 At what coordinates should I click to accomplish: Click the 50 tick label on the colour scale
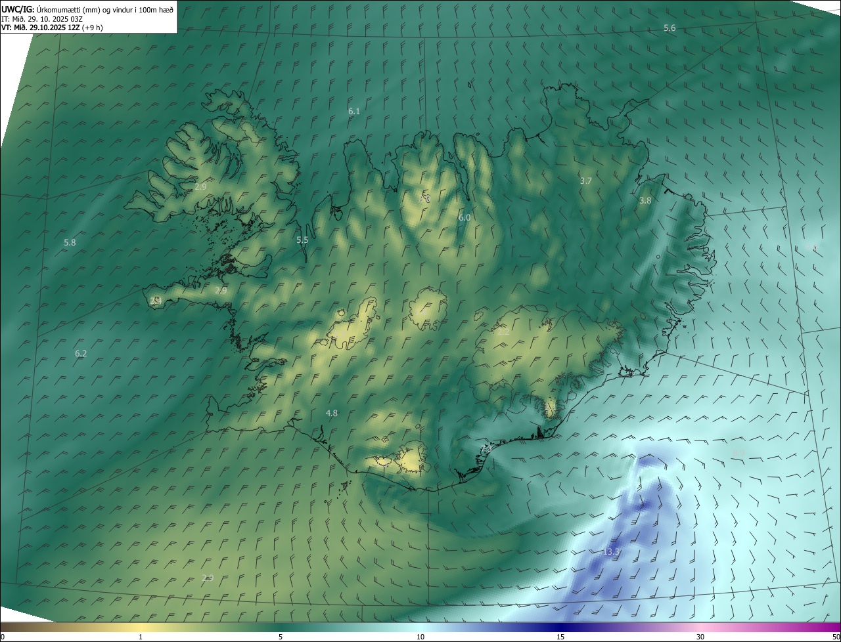836,637
